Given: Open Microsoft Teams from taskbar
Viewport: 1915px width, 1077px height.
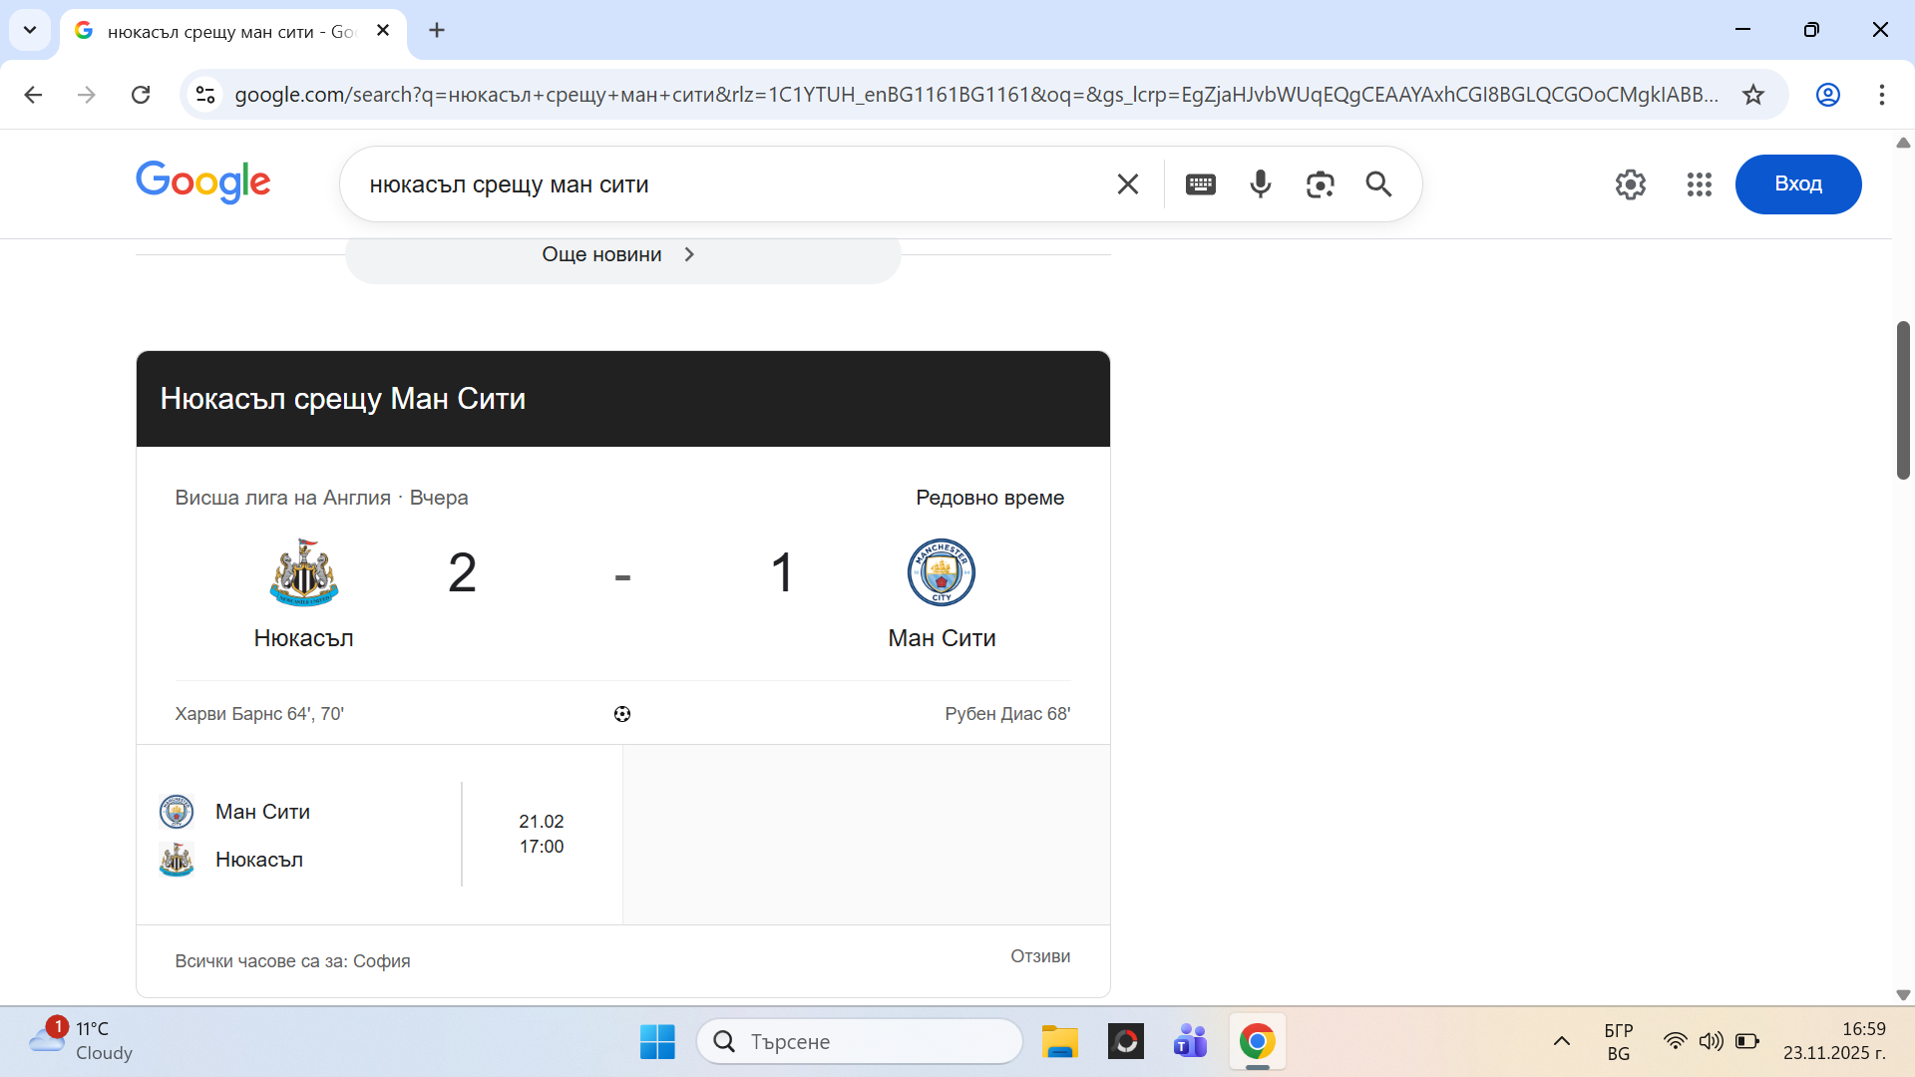Looking at the screenshot, I should coord(1190,1042).
